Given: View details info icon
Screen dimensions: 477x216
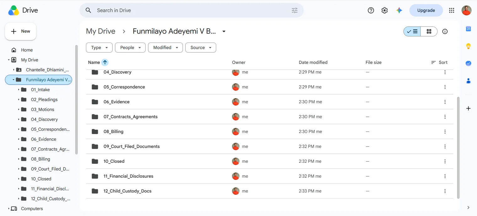Looking at the screenshot, I should (x=445, y=31).
